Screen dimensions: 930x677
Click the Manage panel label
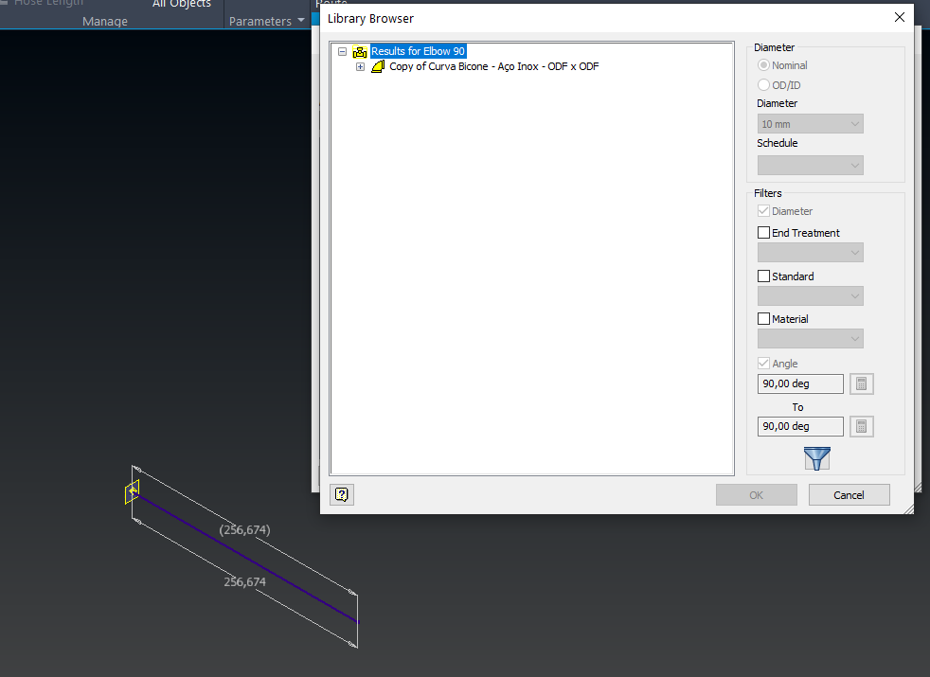(105, 22)
